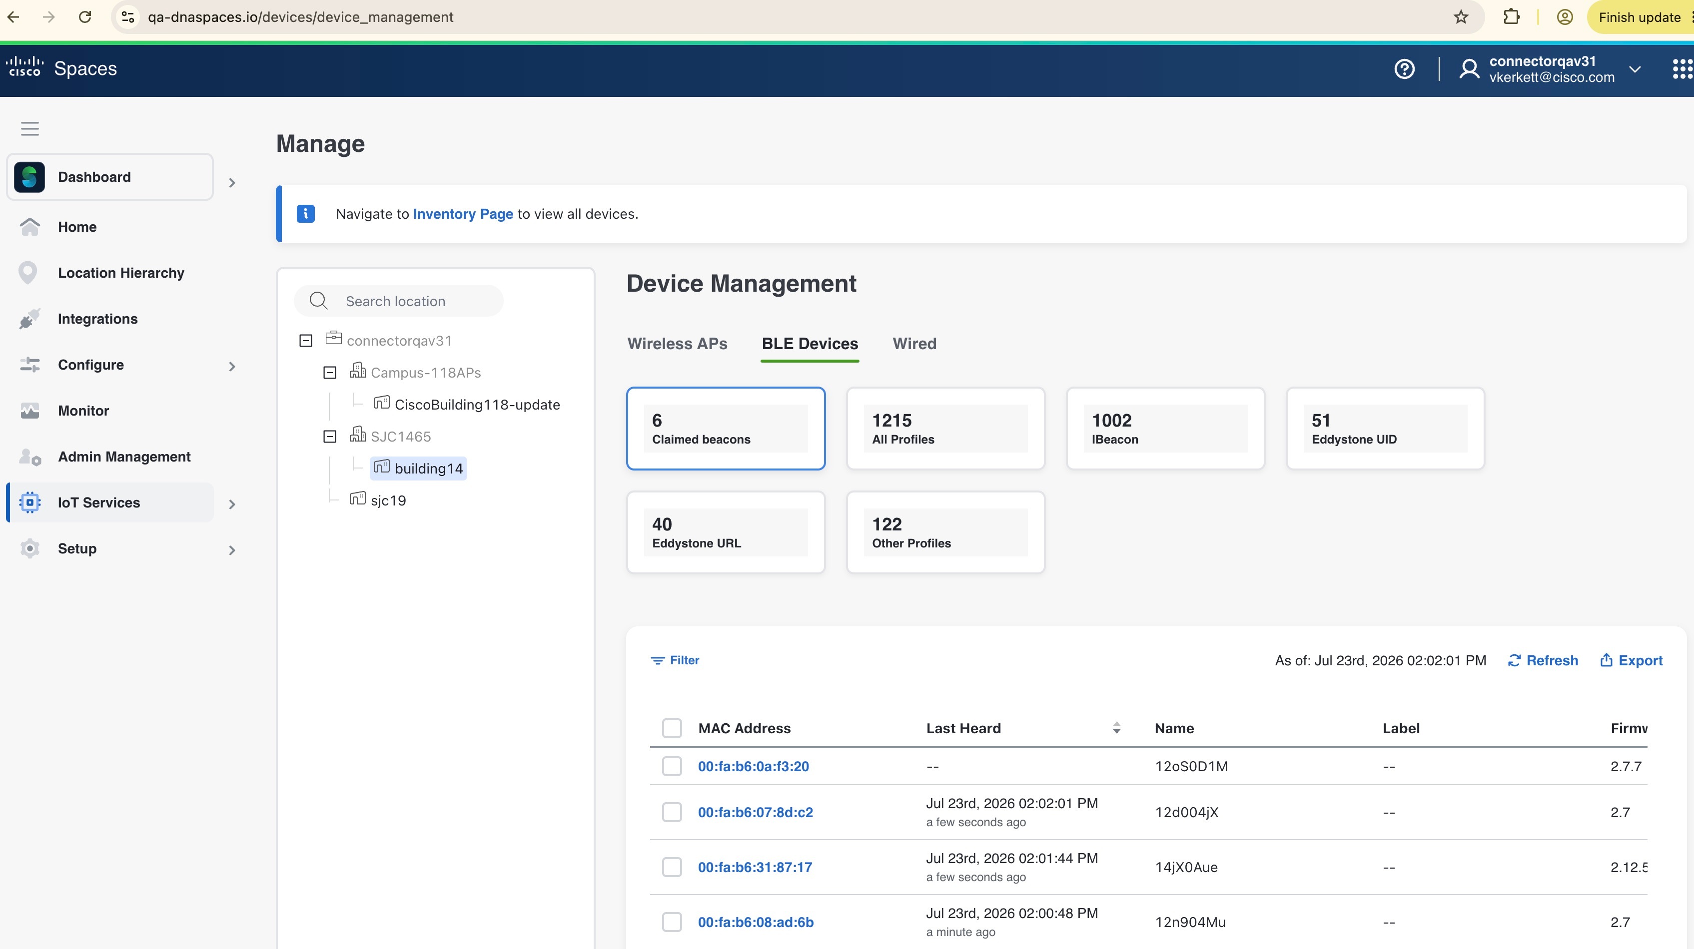
Task: Open the browser profile icon
Action: (1565, 17)
